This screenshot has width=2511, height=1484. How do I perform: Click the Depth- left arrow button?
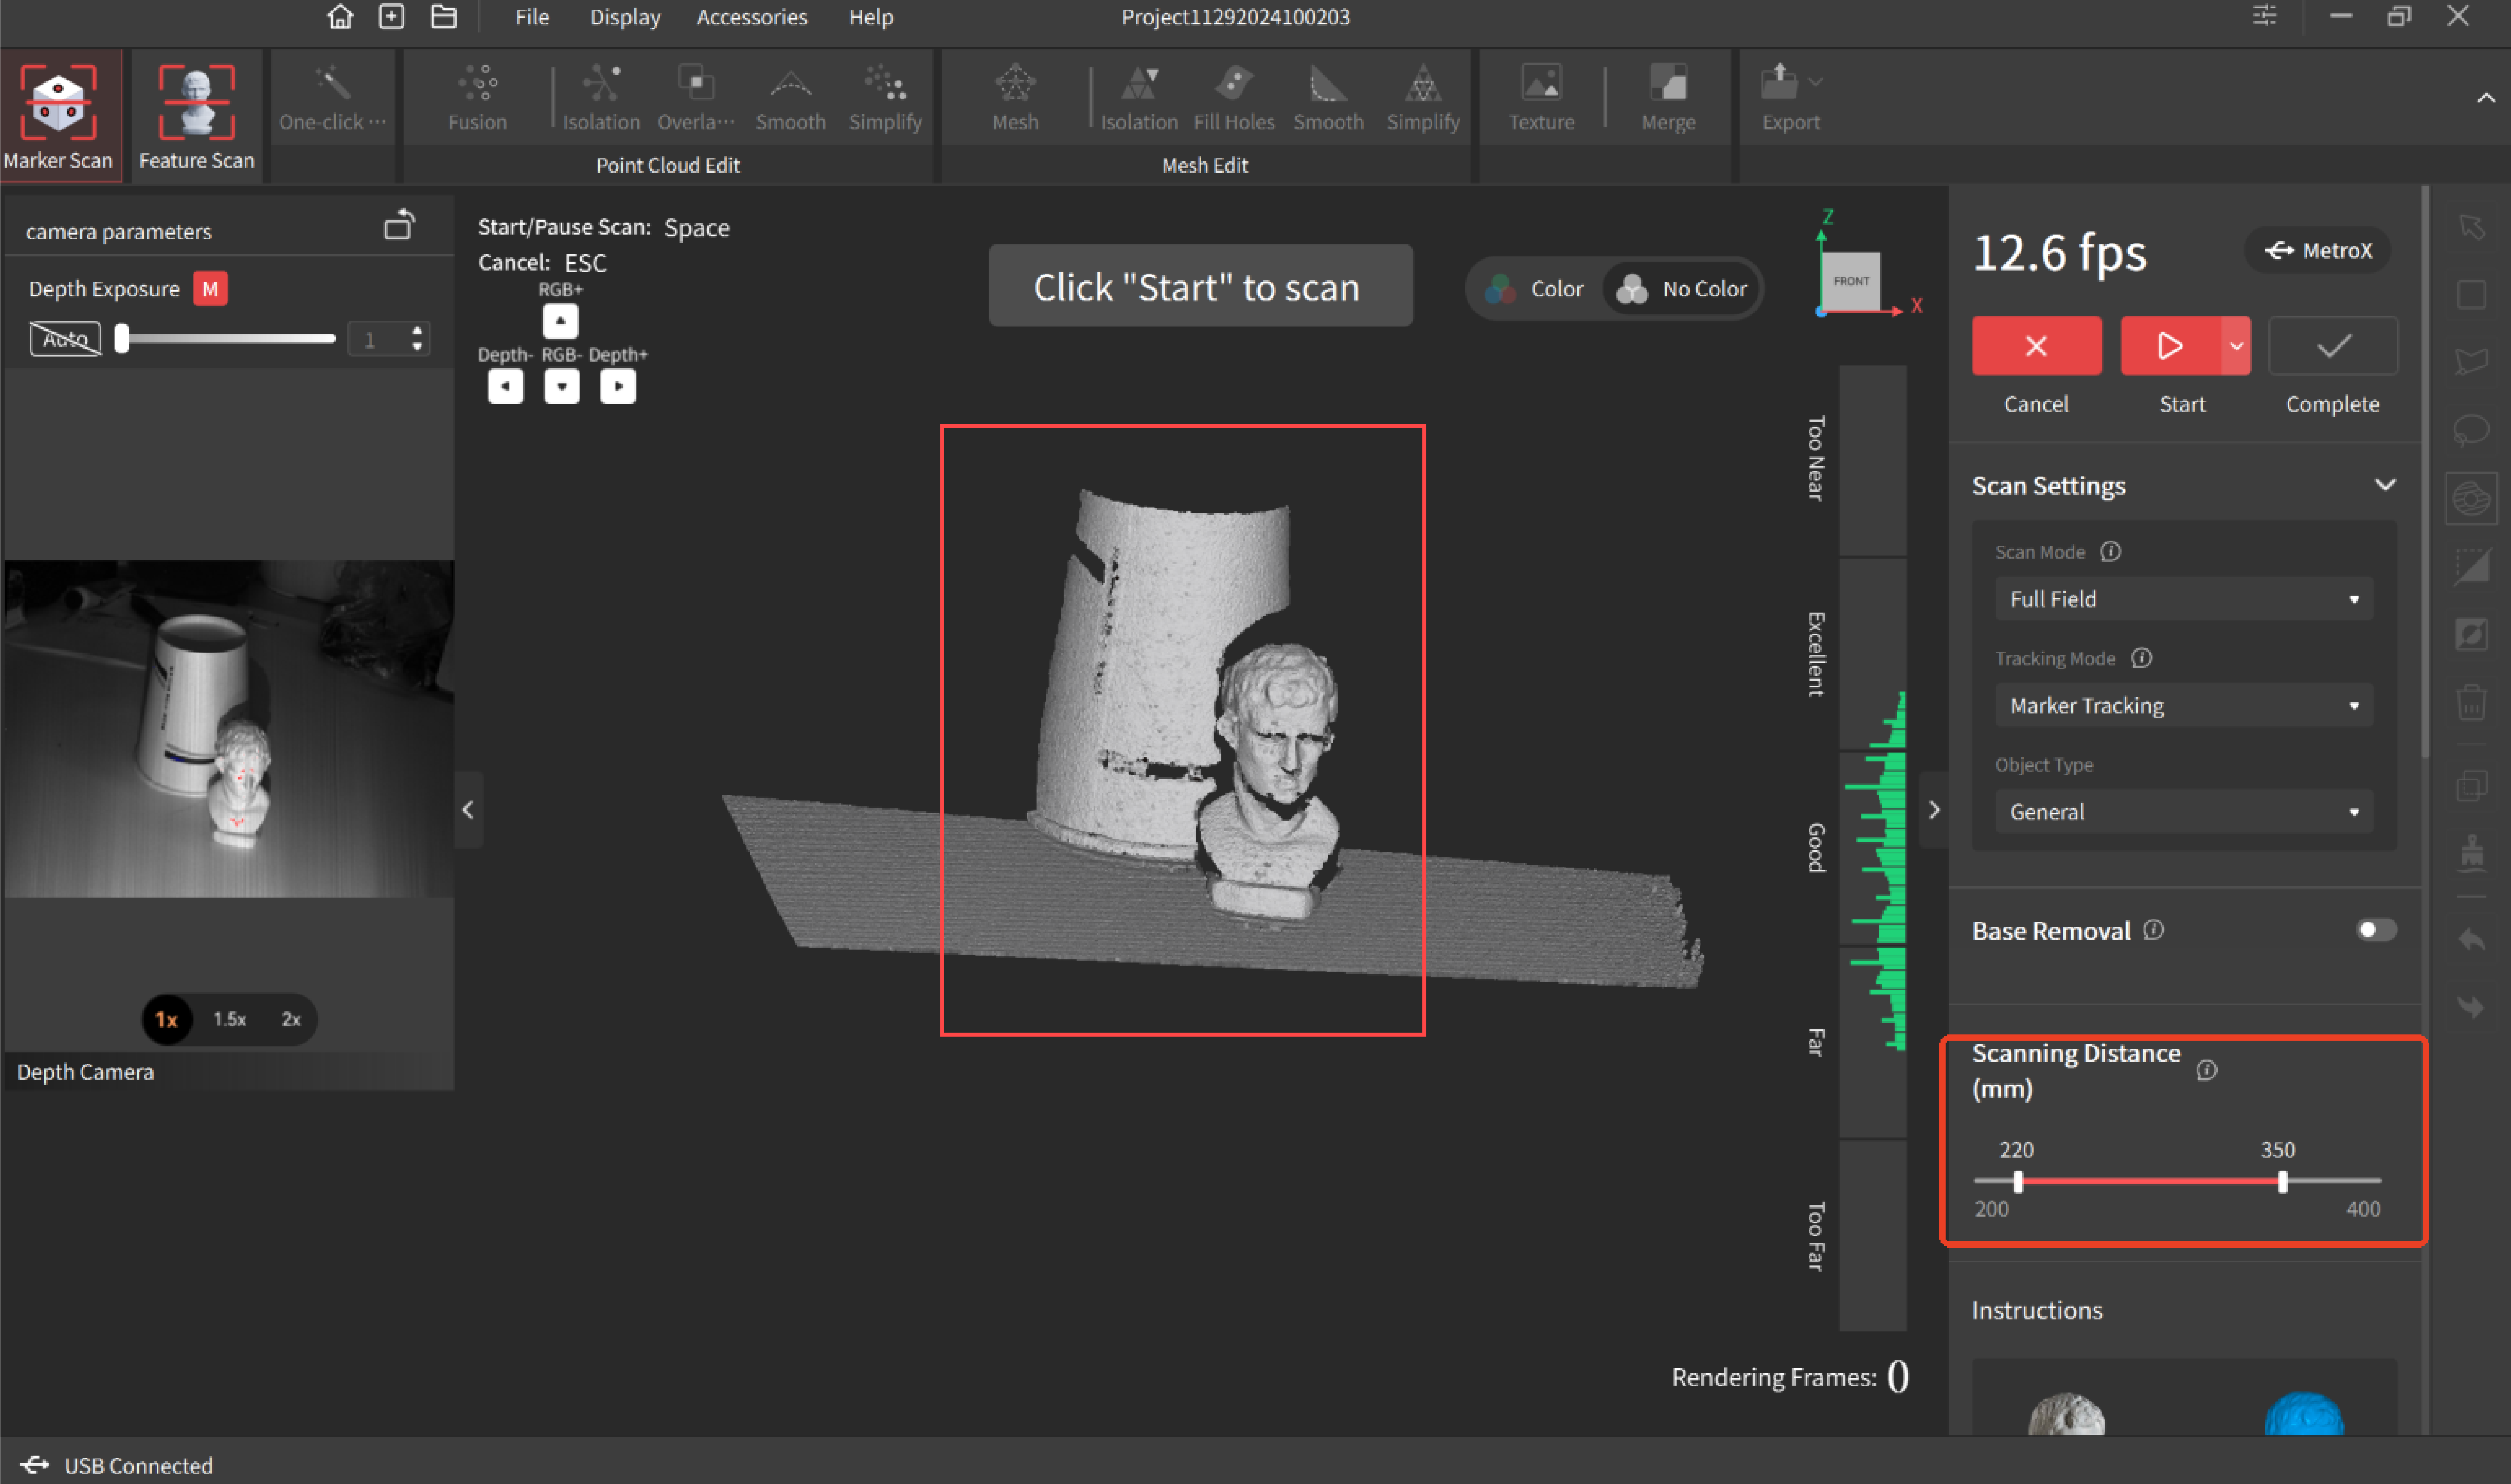[505, 386]
